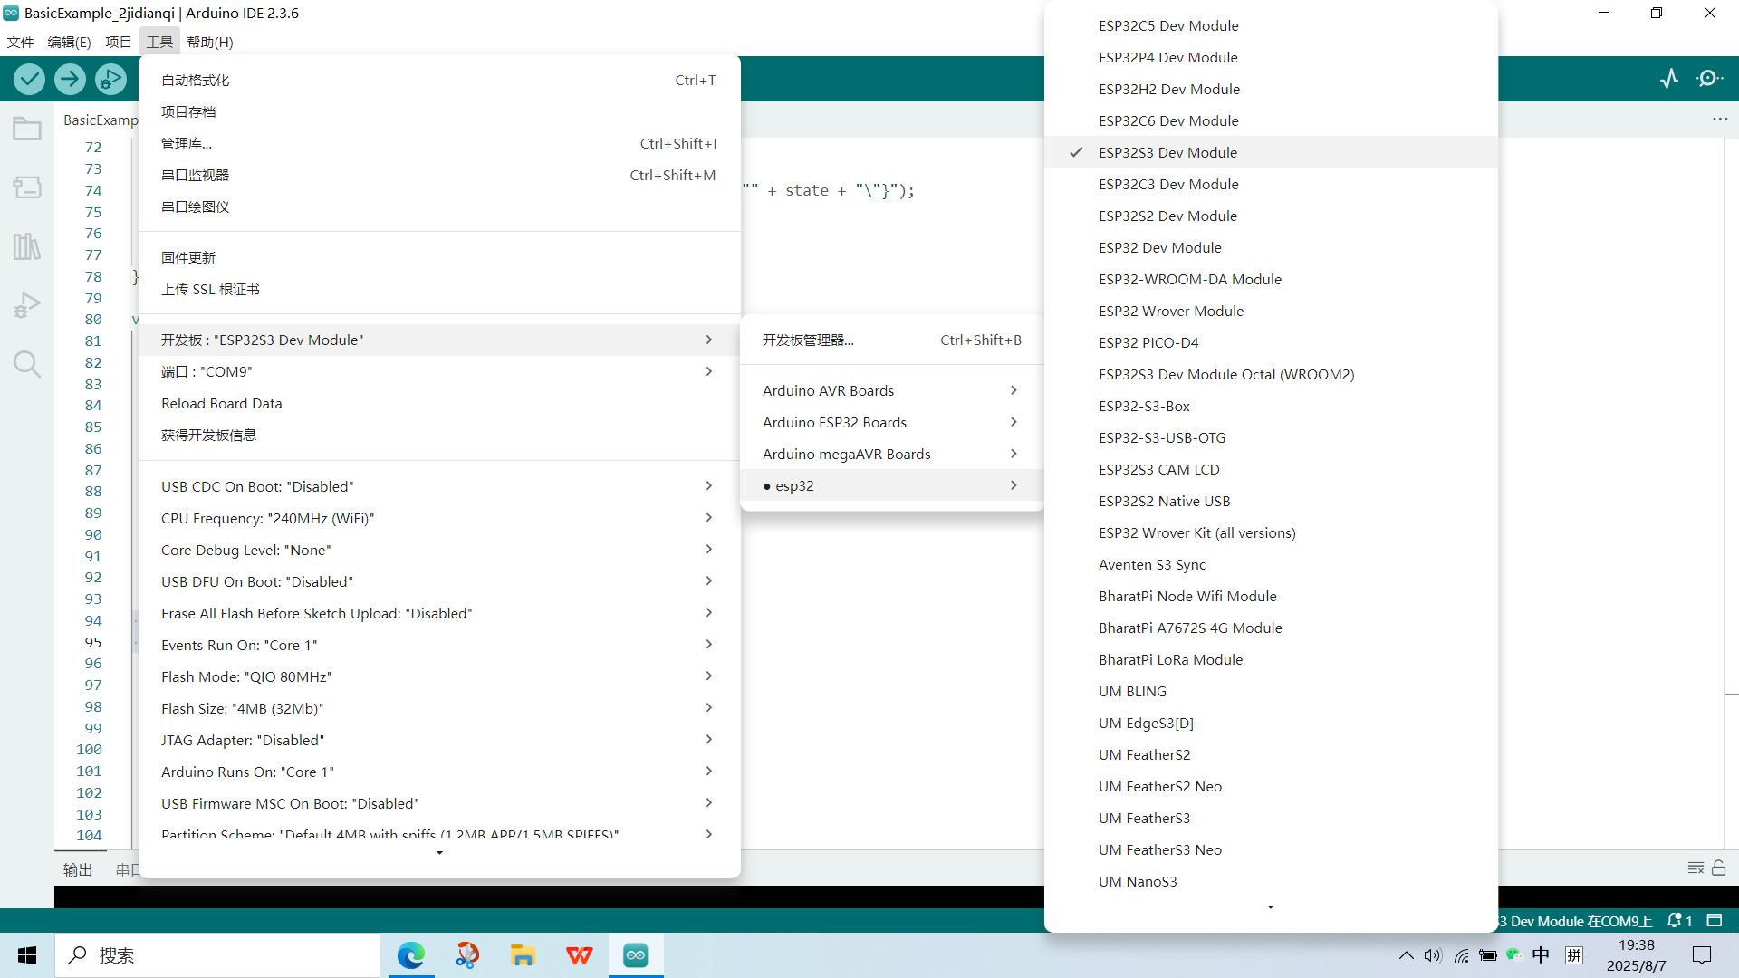The height and width of the screenshot is (978, 1739).
Task: Choose ESP32S3 CAM LCD board
Action: pyautogui.click(x=1271, y=469)
